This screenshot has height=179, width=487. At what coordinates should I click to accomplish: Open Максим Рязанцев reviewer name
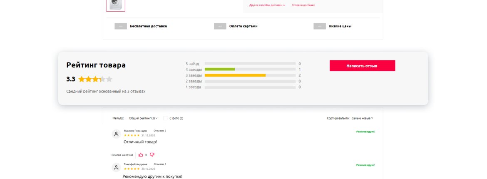point(135,131)
